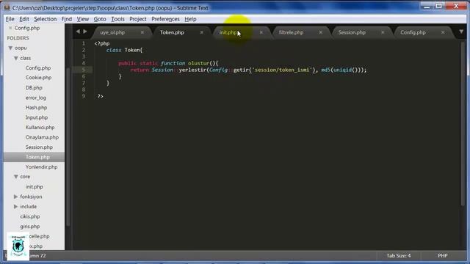Expand the include folder
This screenshot has height=264, width=470.
coord(16,207)
